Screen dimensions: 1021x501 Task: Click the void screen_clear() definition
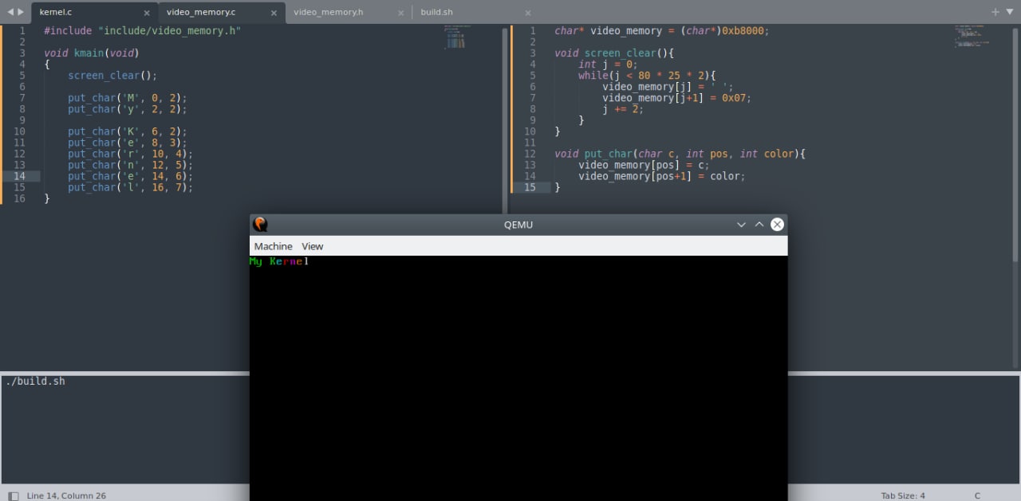pos(614,53)
